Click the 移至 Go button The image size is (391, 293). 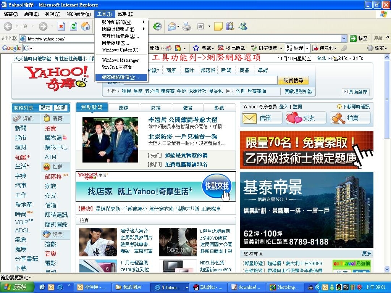(x=359, y=39)
